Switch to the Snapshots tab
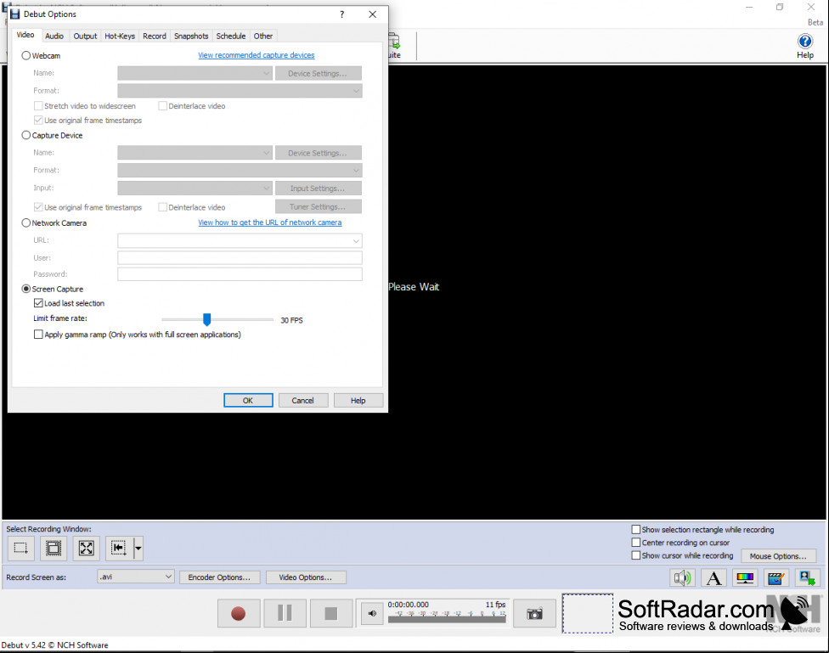The image size is (829, 653). tap(191, 36)
